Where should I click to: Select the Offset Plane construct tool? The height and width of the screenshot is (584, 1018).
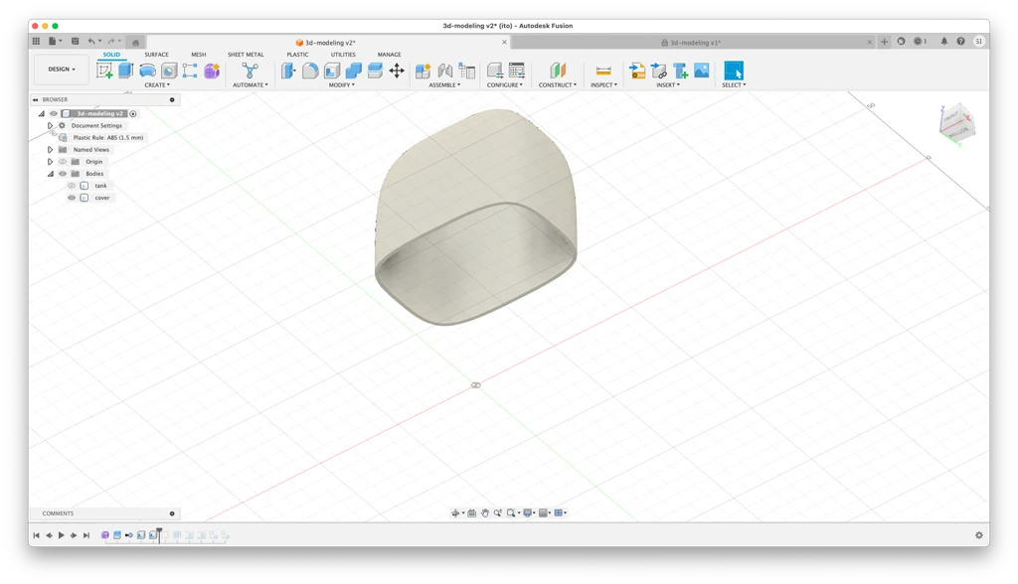[558, 71]
